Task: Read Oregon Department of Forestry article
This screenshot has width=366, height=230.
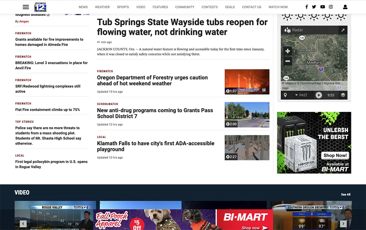Action: click(152, 80)
